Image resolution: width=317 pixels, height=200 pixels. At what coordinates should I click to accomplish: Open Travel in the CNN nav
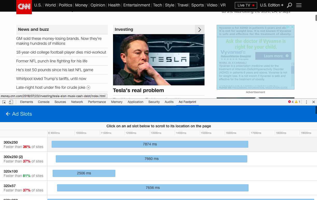click(183, 5)
